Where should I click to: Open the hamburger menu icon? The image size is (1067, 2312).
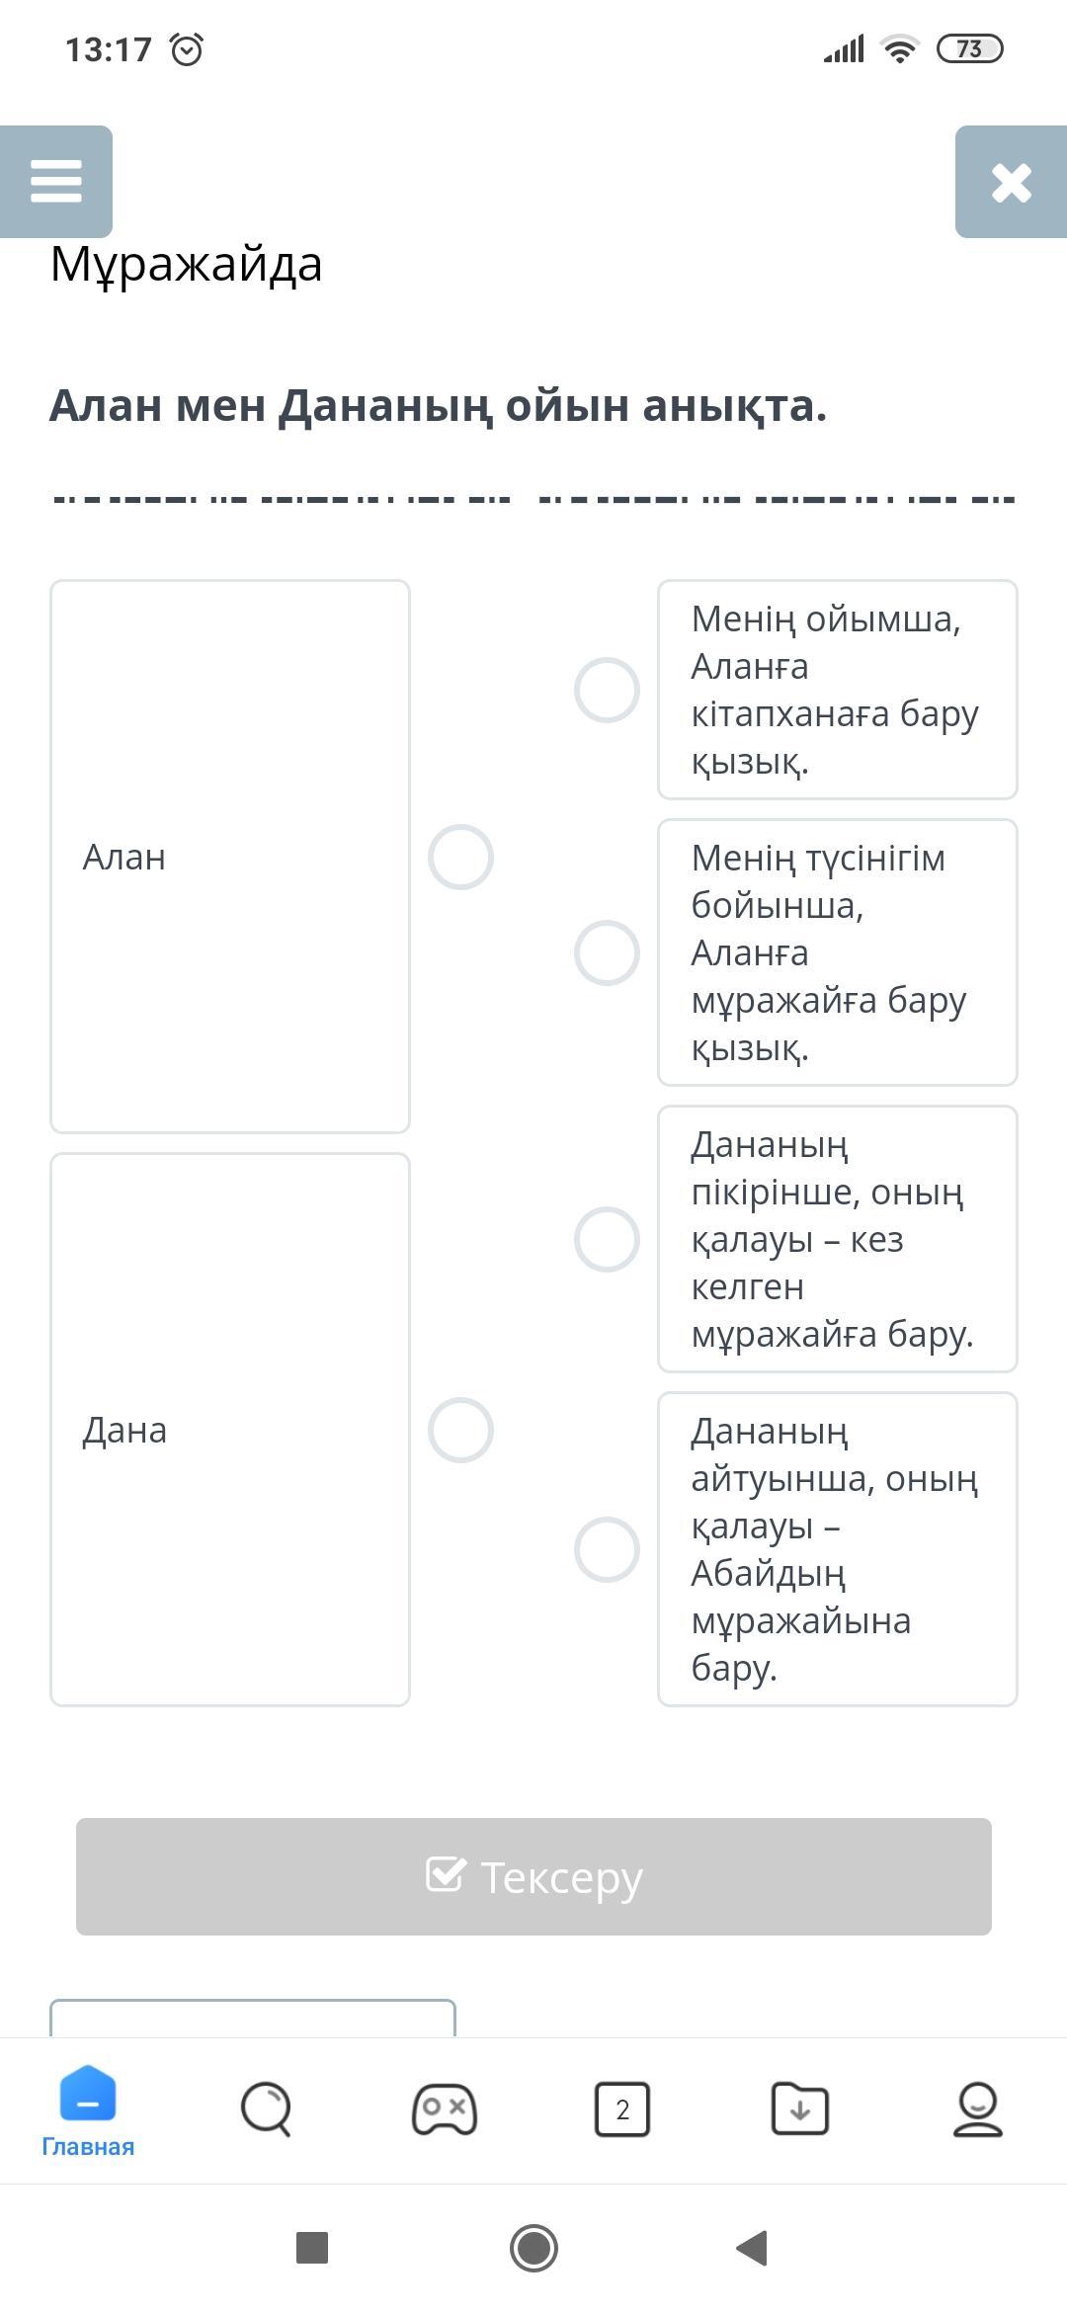point(56,181)
